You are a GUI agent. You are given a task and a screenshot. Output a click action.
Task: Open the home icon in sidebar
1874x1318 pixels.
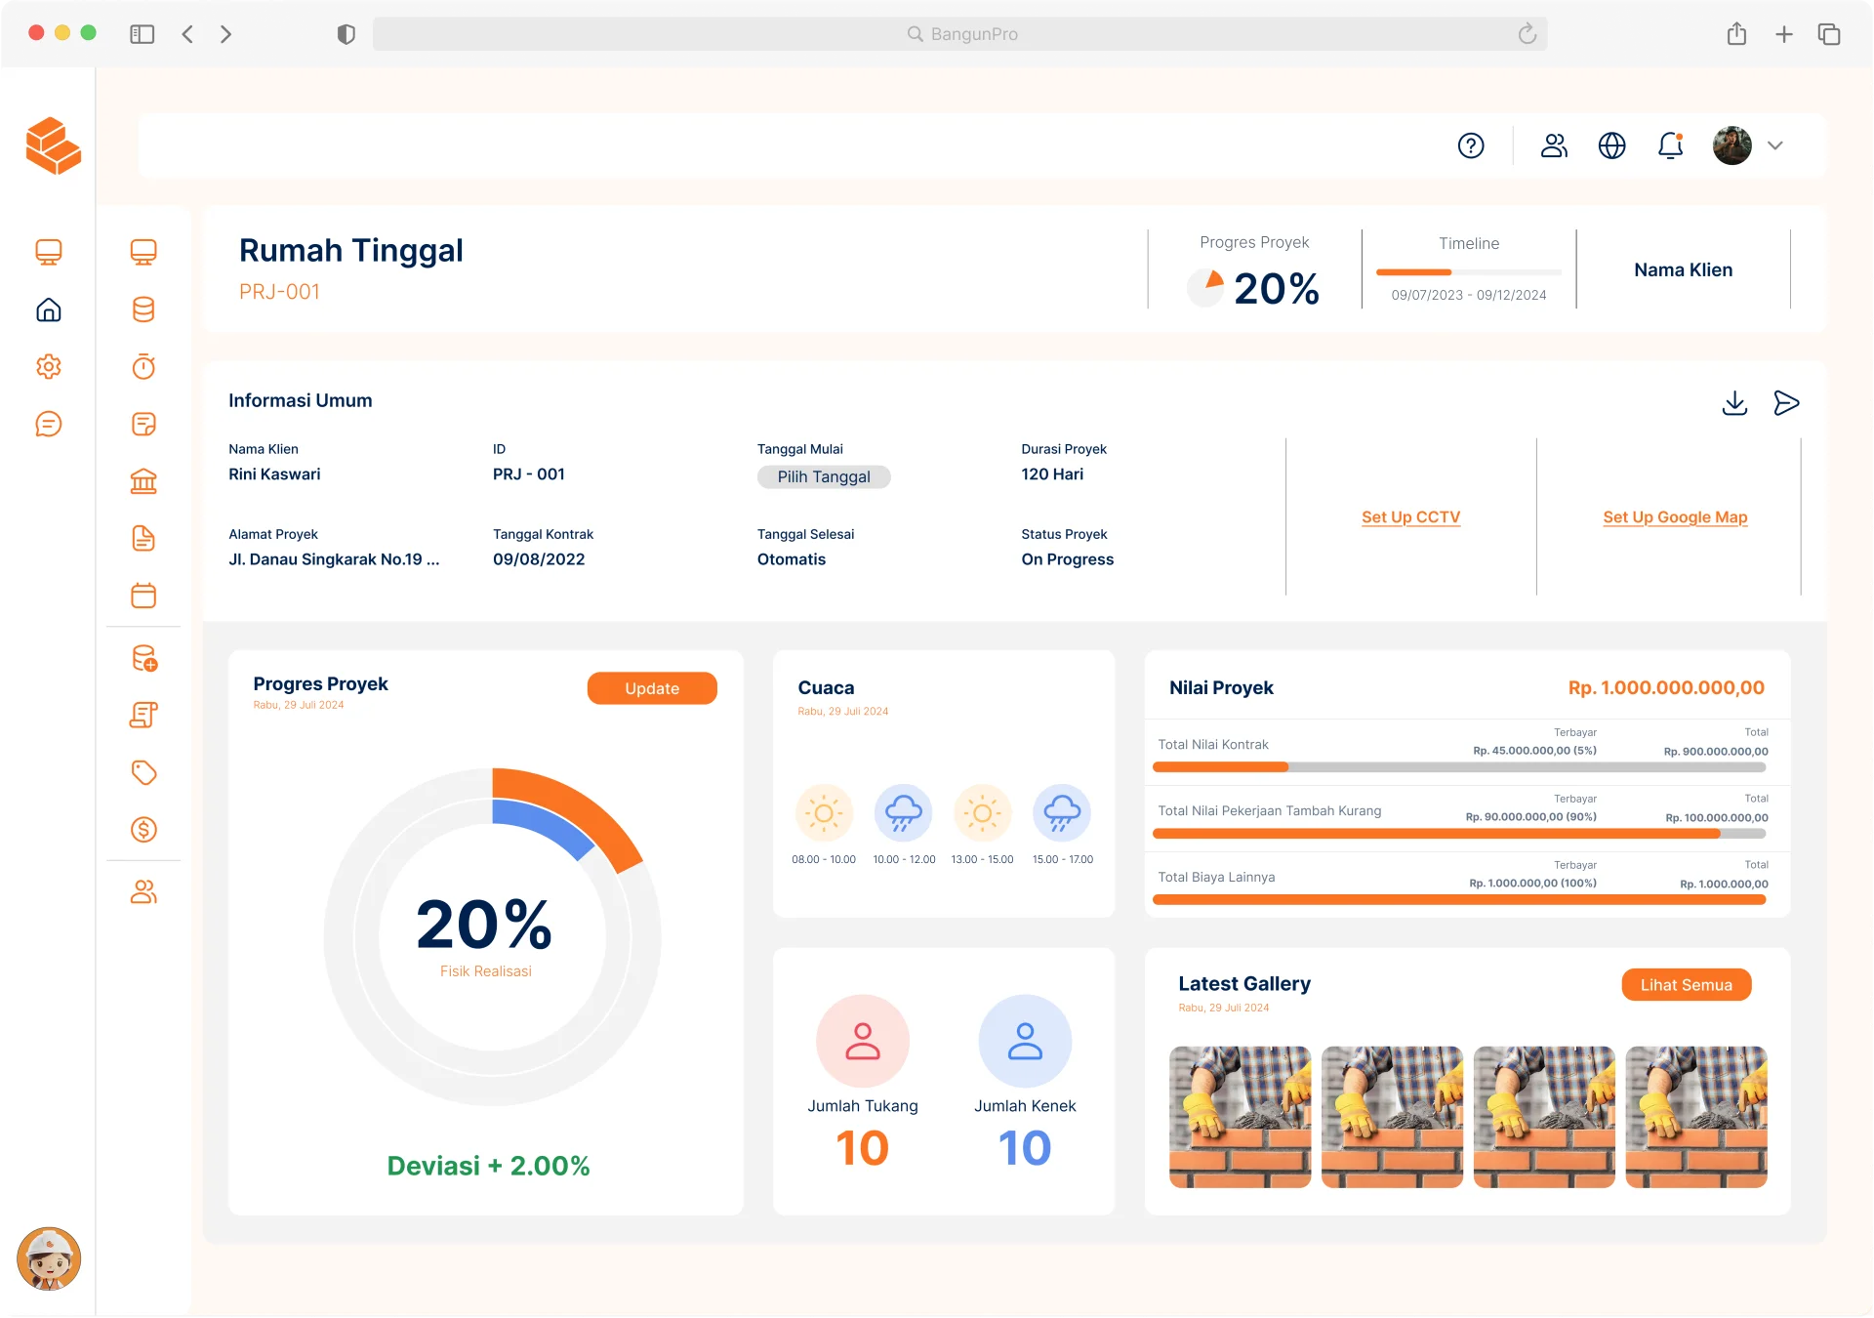[x=49, y=309]
